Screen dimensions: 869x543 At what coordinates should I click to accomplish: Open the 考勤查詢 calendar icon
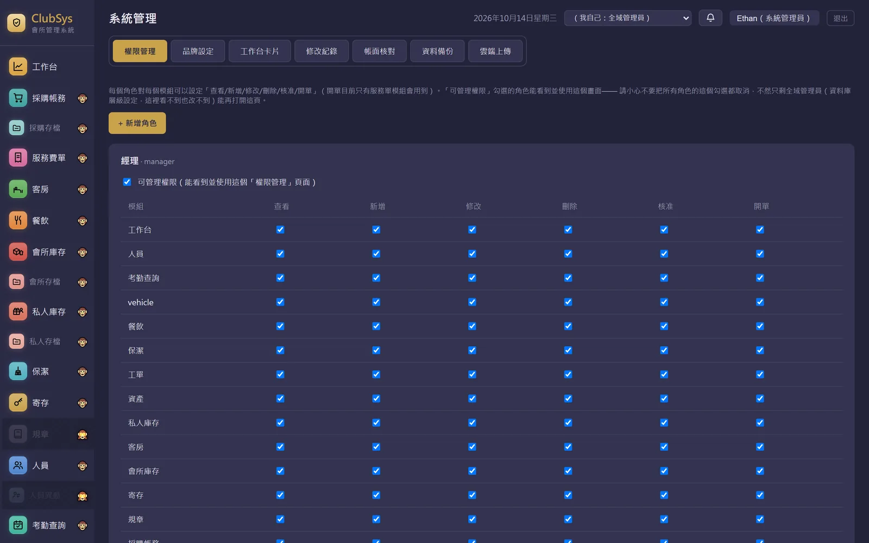tap(18, 525)
